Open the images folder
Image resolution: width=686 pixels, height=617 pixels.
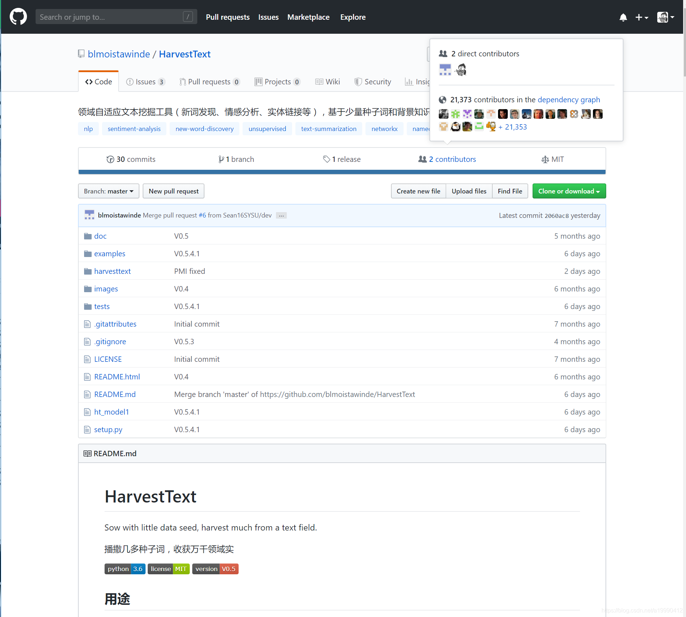coord(106,289)
